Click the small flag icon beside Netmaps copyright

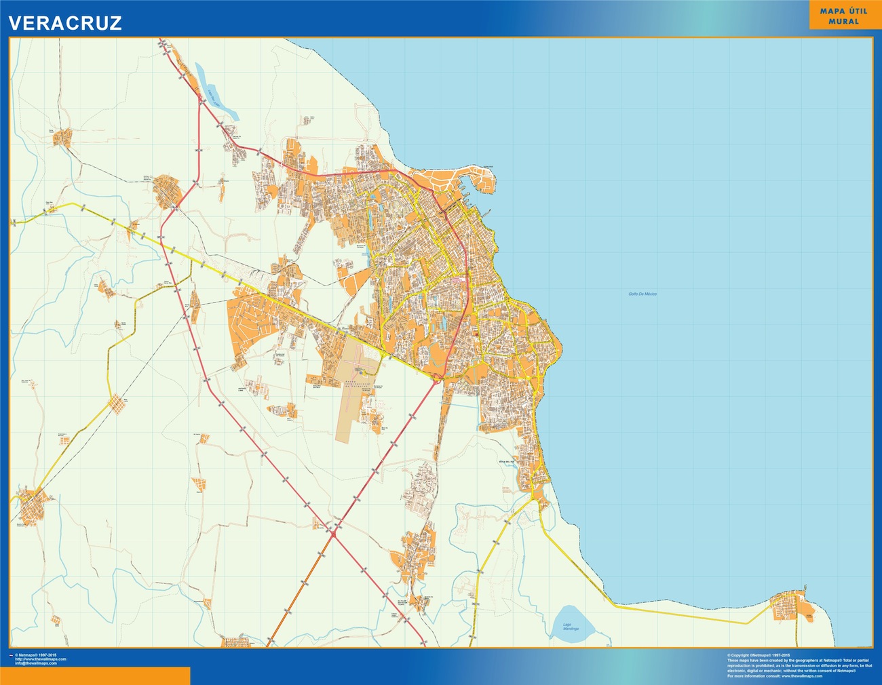(10, 655)
